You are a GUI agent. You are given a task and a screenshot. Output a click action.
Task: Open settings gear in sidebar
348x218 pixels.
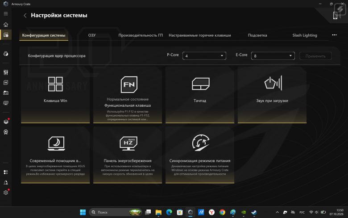tap(6, 193)
